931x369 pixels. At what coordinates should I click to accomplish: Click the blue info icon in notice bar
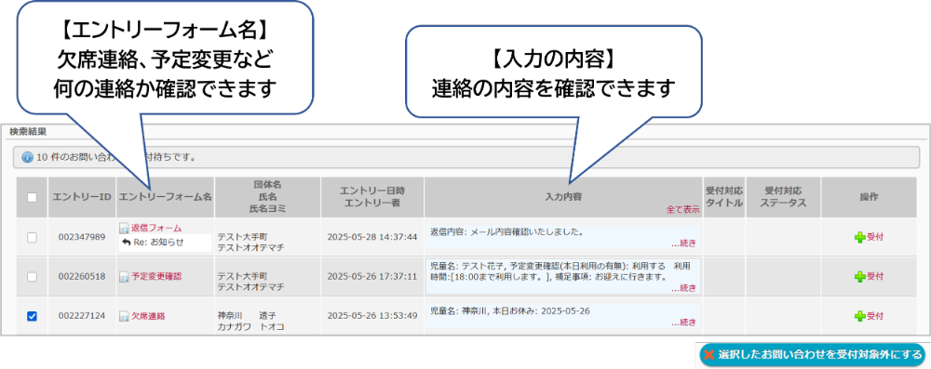[27, 158]
